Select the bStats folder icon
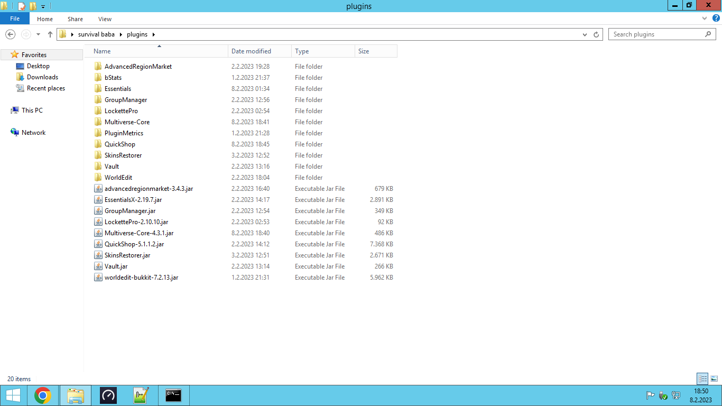Image resolution: width=722 pixels, height=406 pixels. click(x=98, y=78)
